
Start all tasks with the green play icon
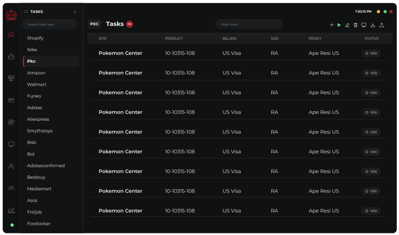(x=339, y=25)
